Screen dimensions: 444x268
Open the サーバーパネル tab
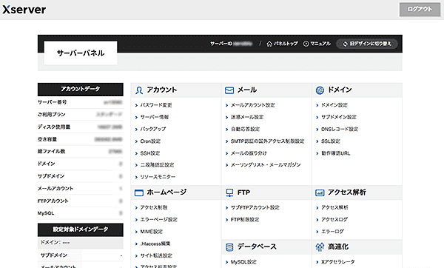pos(81,53)
